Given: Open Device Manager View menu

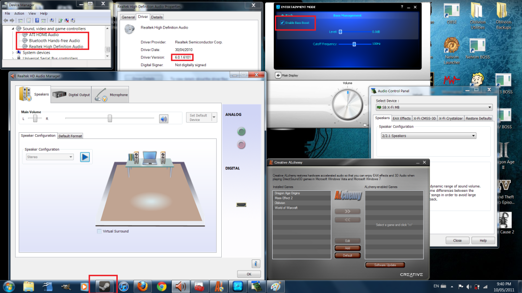Looking at the screenshot, I should tap(32, 14).
